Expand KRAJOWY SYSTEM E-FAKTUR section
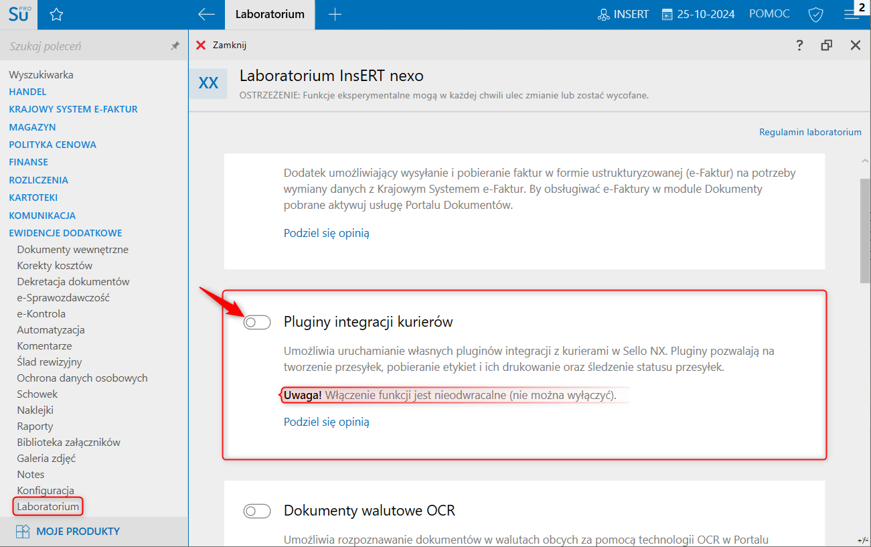The height and width of the screenshot is (547, 871). [x=73, y=109]
